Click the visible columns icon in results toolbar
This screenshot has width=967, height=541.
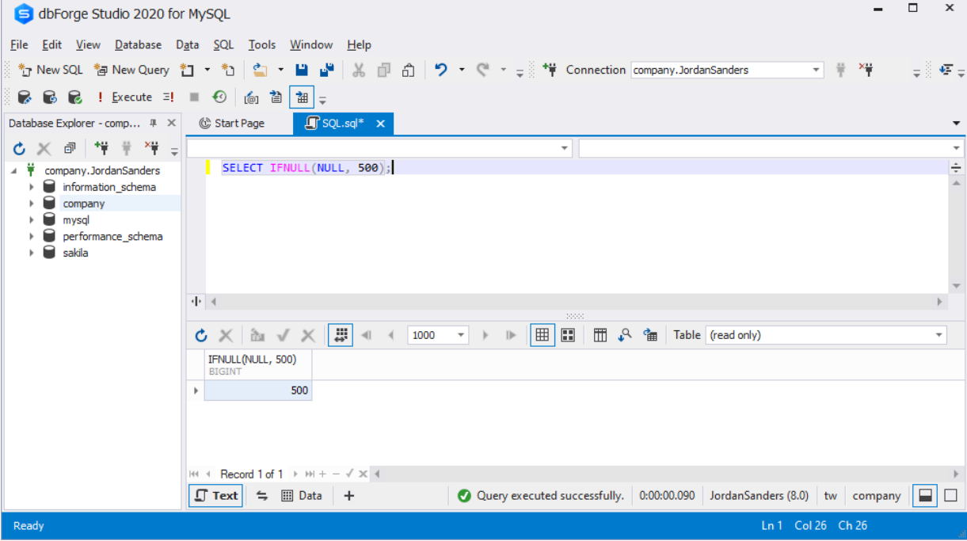pos(600,335)
